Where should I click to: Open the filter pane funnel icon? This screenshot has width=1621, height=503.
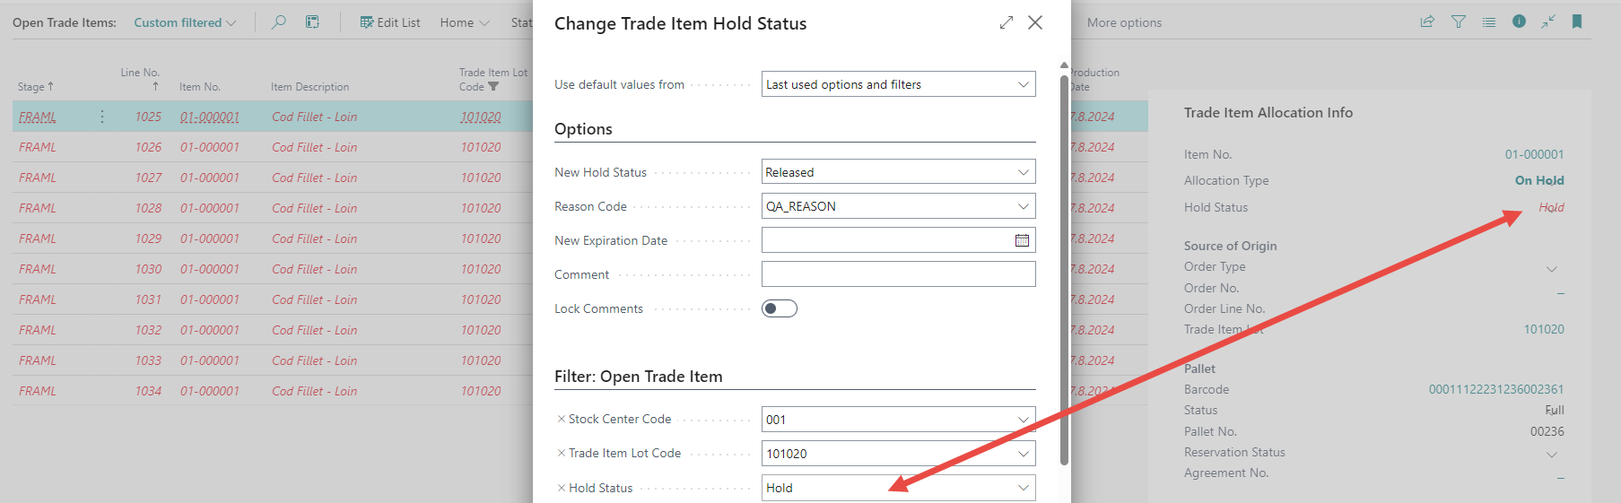[x=1459, y=22]
